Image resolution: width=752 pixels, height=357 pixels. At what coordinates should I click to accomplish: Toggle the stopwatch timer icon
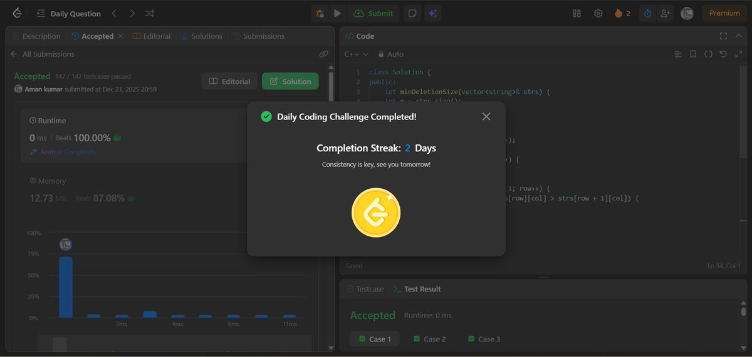[648, 13]
